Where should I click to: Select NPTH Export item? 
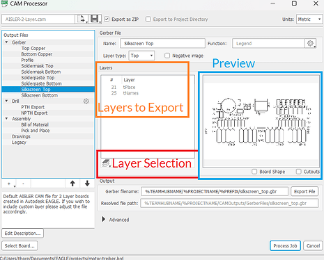(x=34, y=113)
